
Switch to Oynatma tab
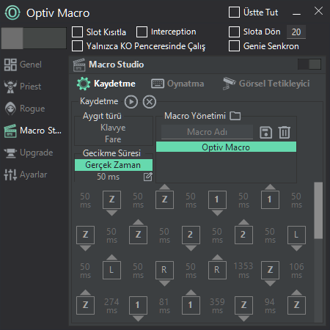tap(177, 84)
